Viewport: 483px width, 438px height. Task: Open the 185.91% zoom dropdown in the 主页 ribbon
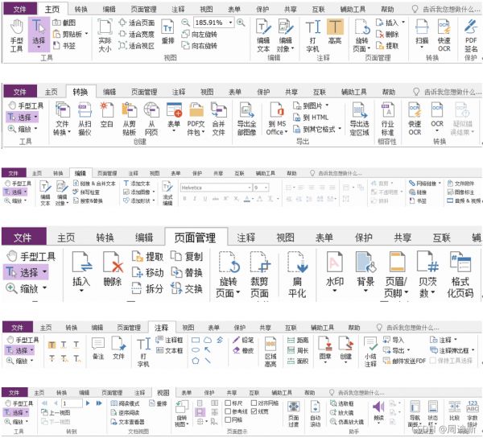click(230, 23)
